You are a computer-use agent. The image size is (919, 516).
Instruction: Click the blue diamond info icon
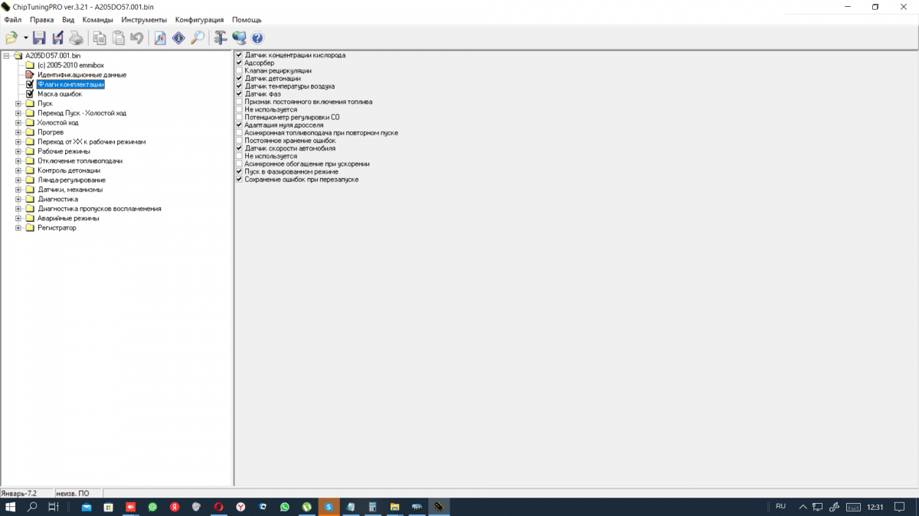[178, 37]
